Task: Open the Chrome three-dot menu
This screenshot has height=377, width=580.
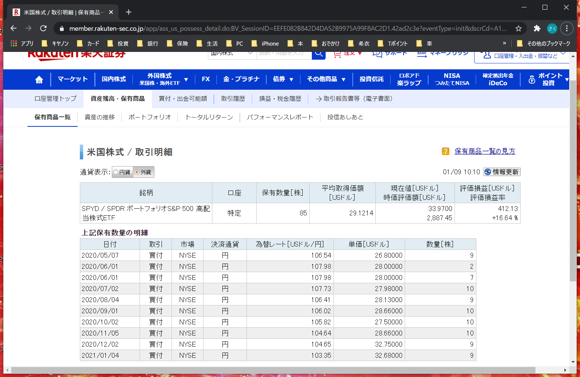Action: (x=567, y=28)
